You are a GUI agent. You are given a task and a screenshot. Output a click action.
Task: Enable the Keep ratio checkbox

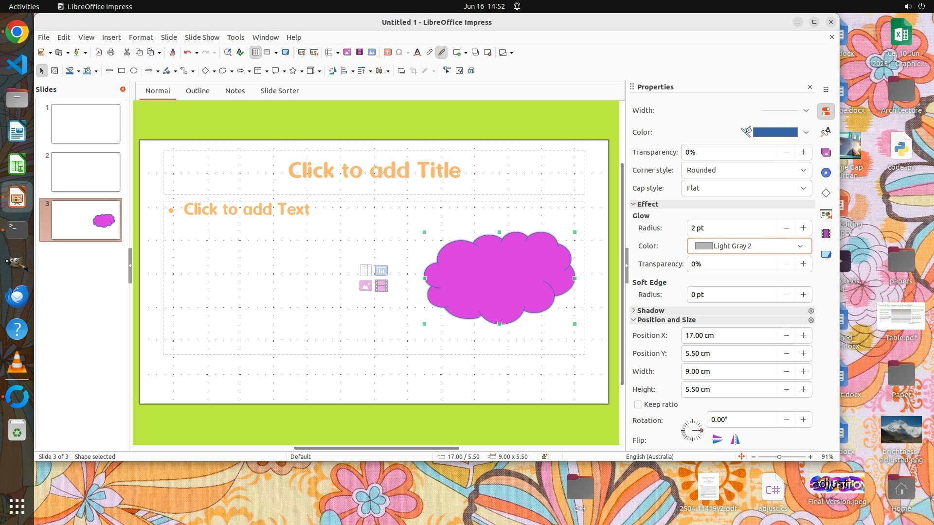tap(638, 404)
